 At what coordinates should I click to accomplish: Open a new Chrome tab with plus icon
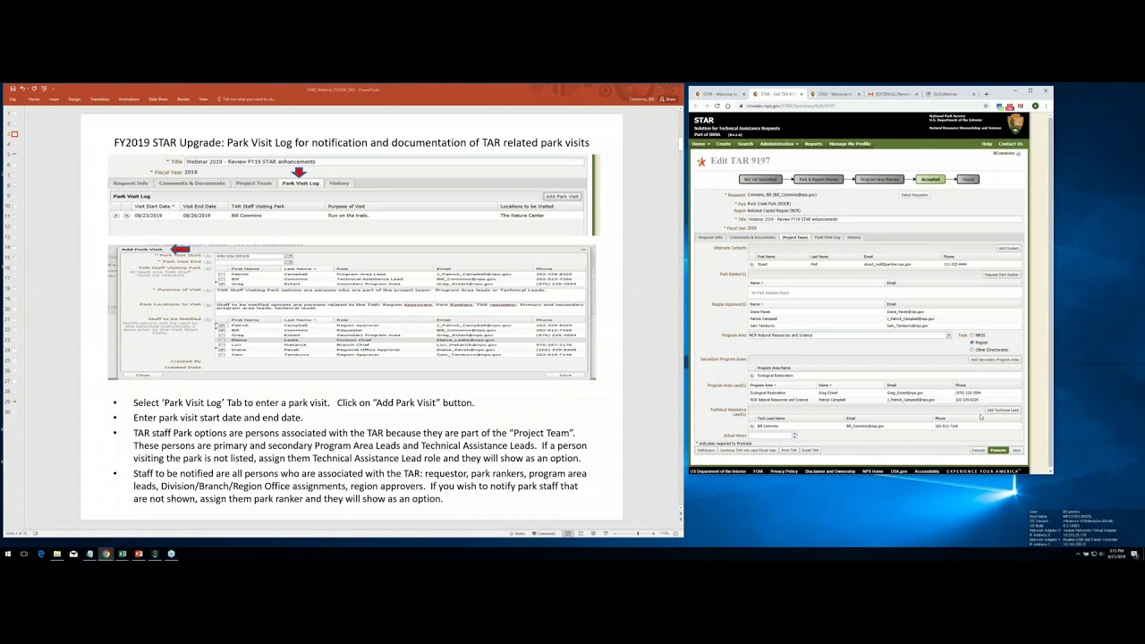(x=986, y=94)
